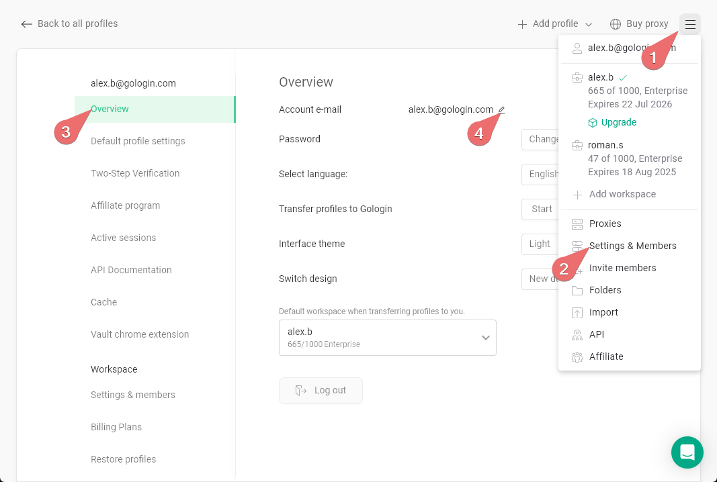Image resolution: width=717 pixels, height=482 pixels.
Task: Click the sidebar email heading
Action: click(133, 84)
